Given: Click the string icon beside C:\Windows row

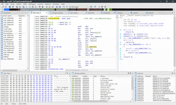Looking at the screenshot, I should 73,78.
